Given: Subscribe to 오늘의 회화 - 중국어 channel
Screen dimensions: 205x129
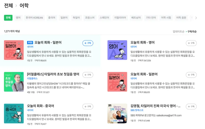Looking at the screenshot, I should point(88,107).
